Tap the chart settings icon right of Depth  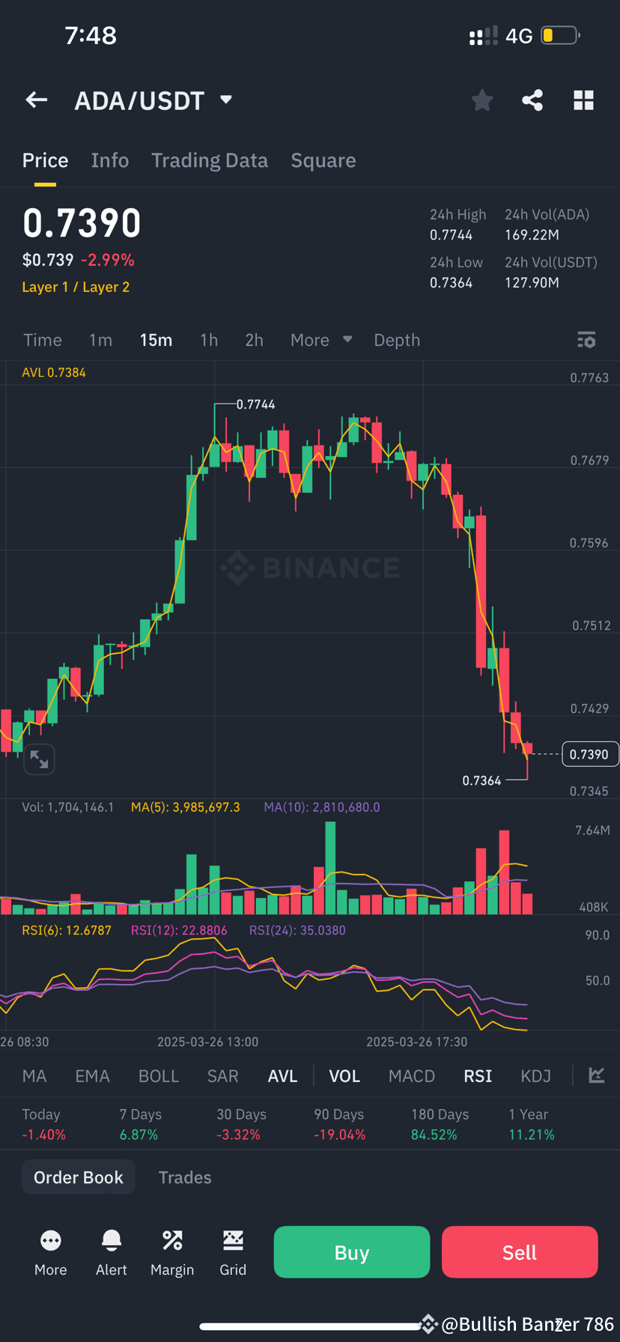pyautogui.click(x=586, y=339)
